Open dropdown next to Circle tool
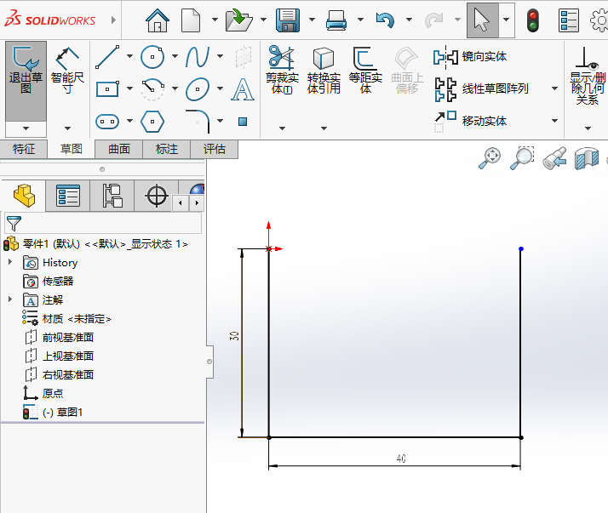The image size is (608, 513). click(175, 56)
